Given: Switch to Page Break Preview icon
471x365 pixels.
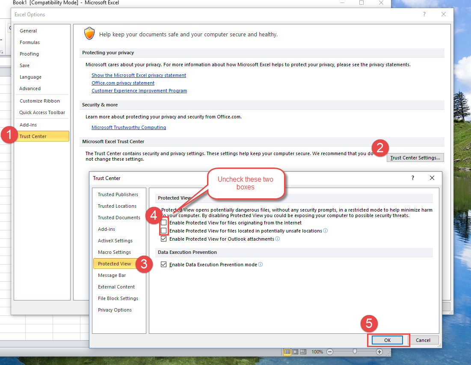Looking at the screenshot, I should point(303,352).
